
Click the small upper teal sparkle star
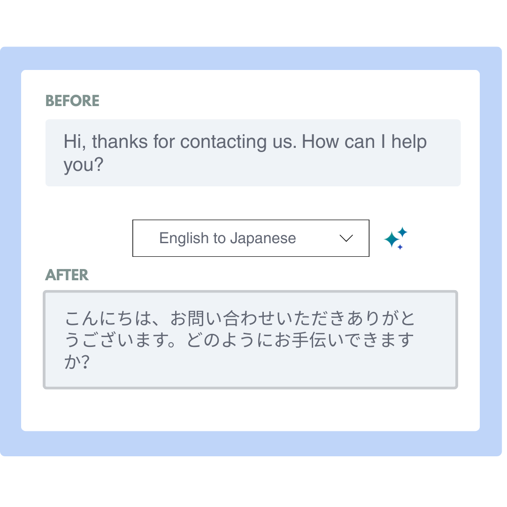[403, 232]
